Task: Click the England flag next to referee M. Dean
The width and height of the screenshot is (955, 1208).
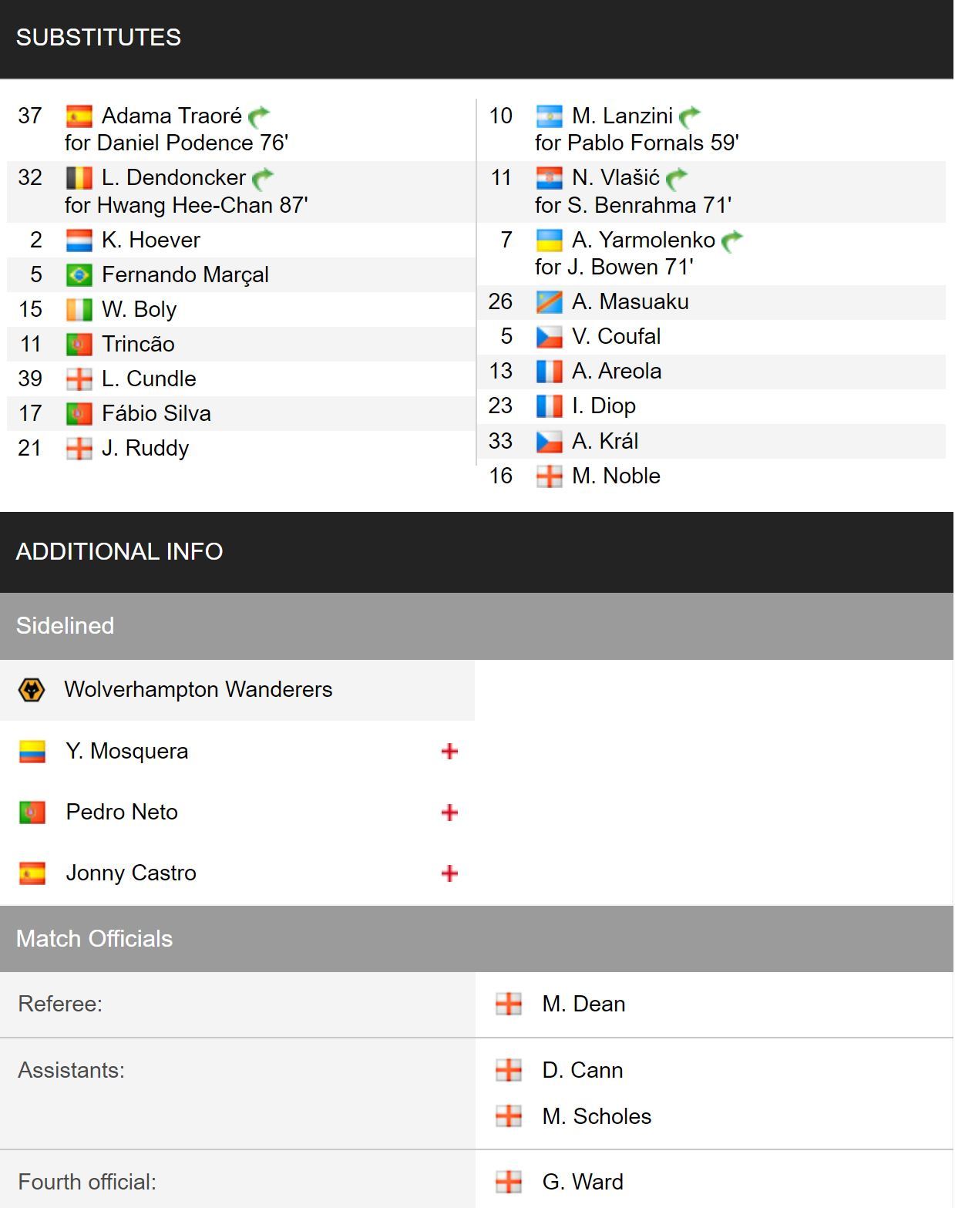Action: pyautogui.click(x=508, y=1004)
